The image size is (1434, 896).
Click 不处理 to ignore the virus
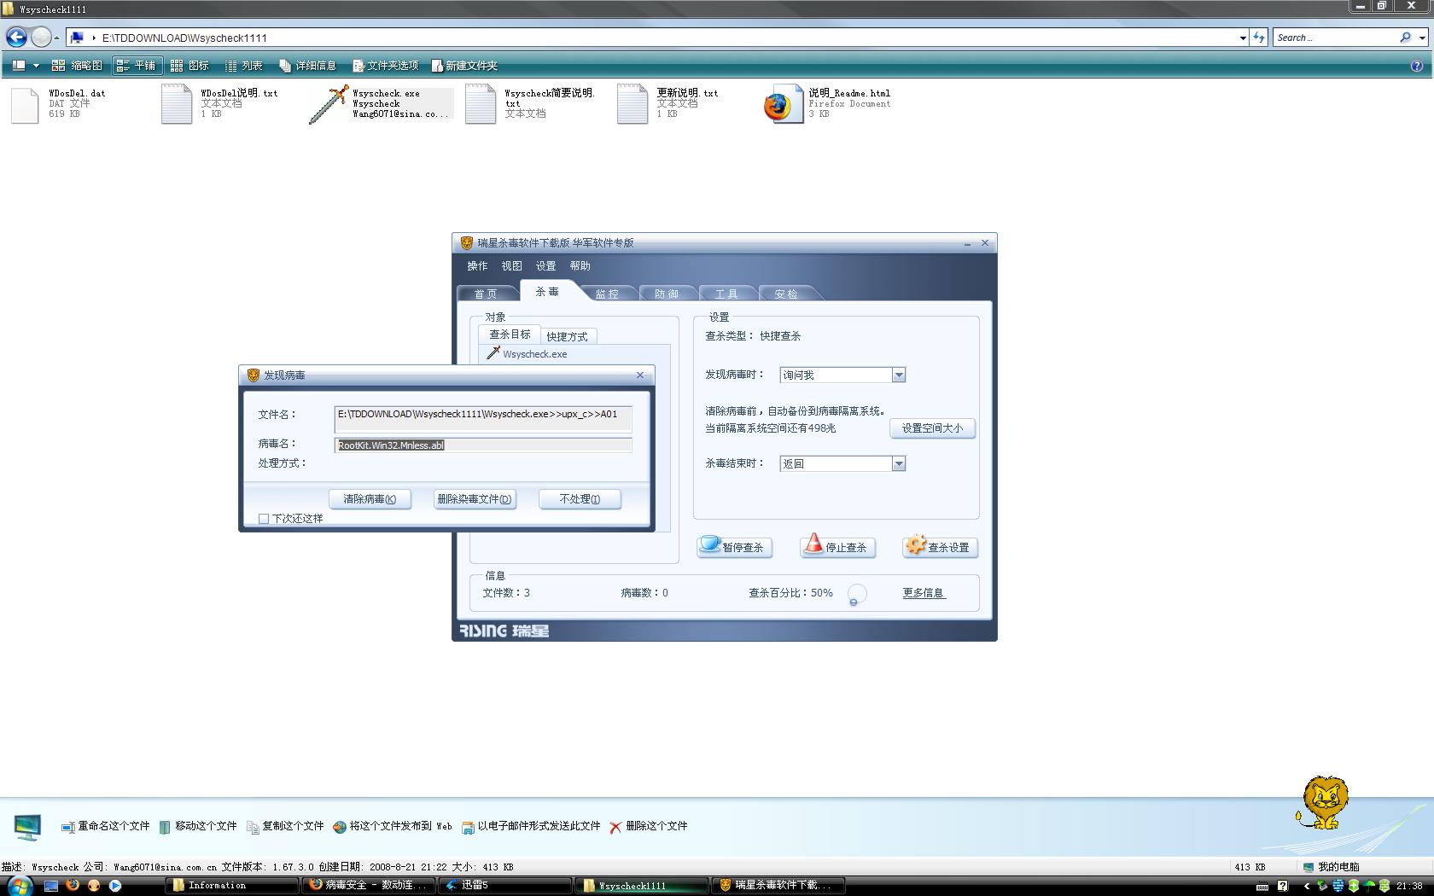(x=580, y=499)
